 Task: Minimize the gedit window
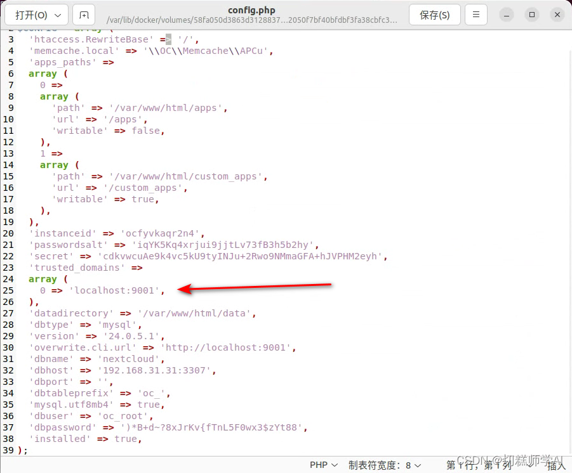click(x=507, y=15)
